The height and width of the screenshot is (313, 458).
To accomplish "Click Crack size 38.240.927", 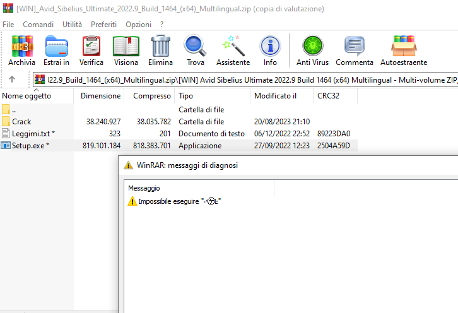I will pyautogui.click(x=103, y=122).
